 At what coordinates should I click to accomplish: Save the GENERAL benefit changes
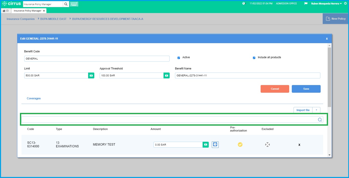click(x=306, y=89)
